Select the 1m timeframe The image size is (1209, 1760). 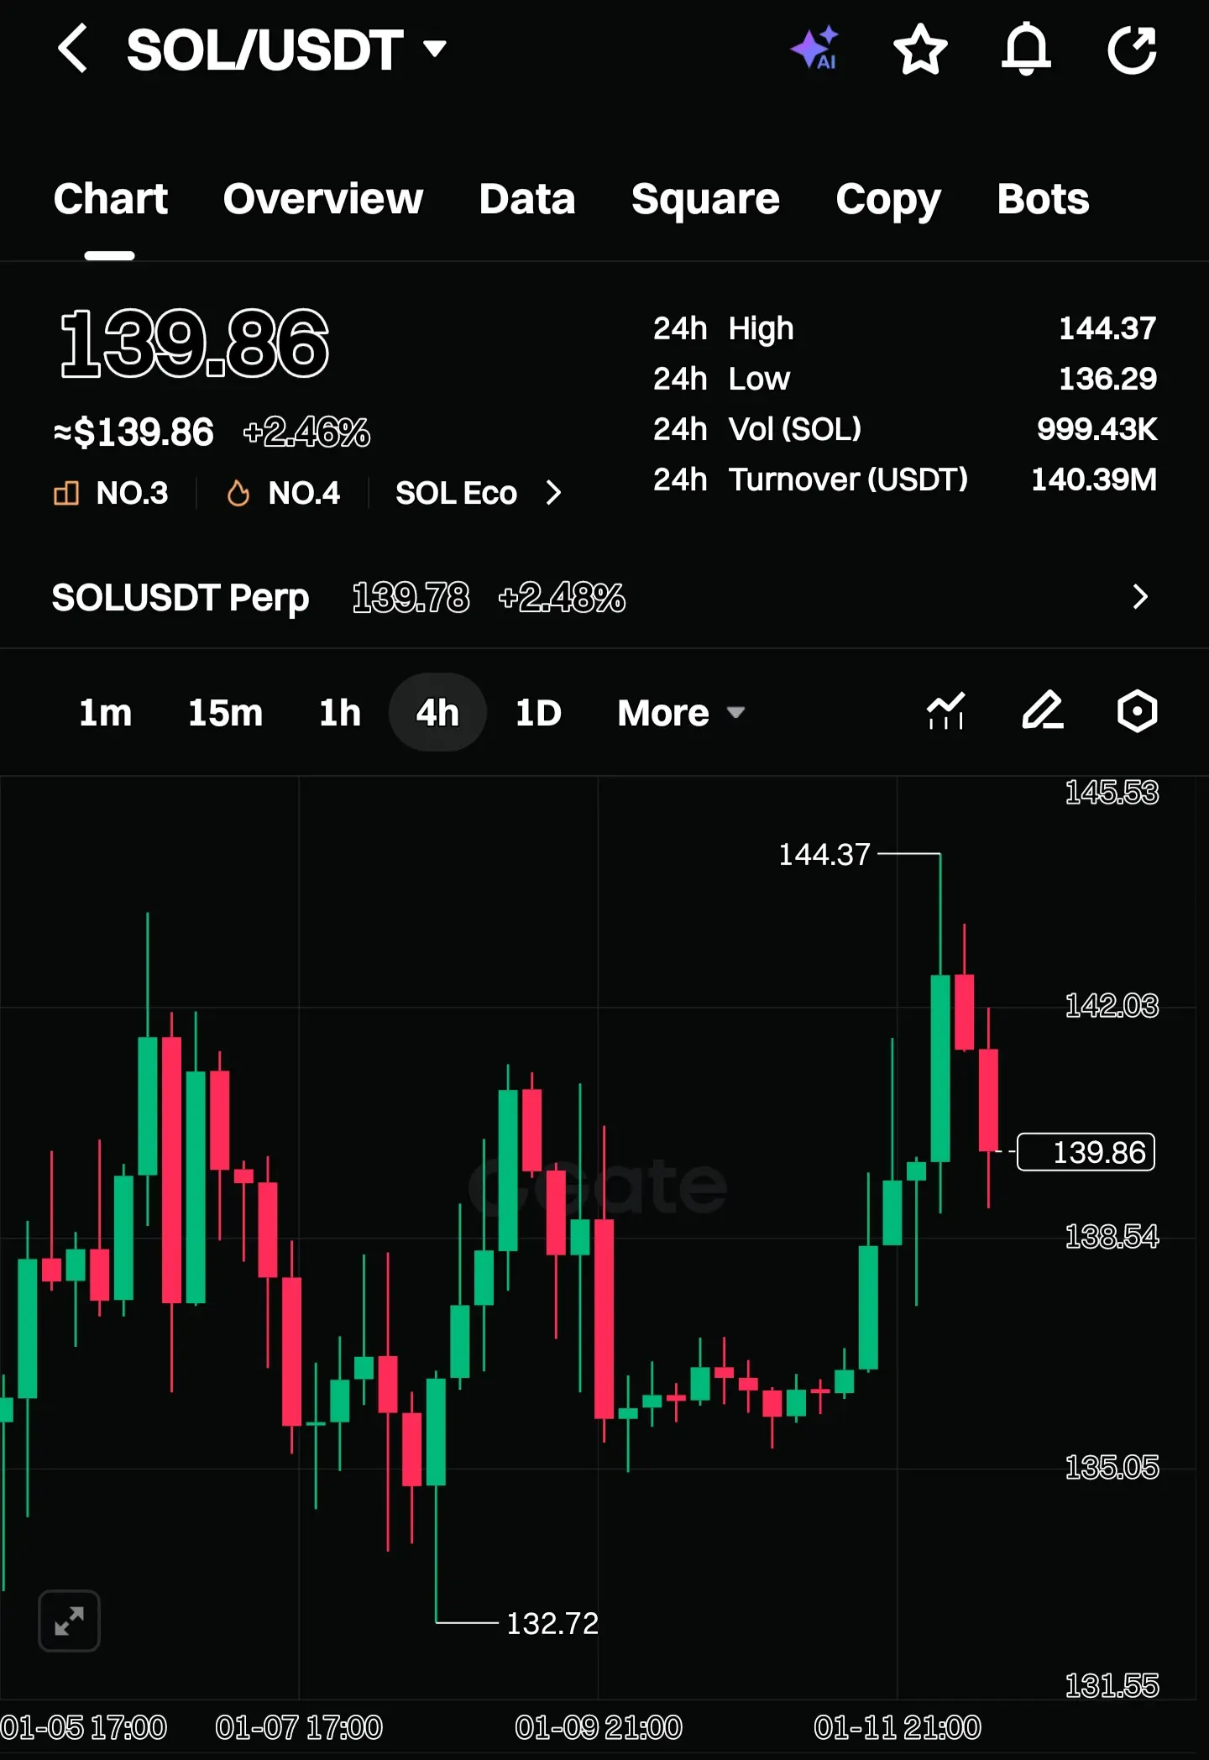point(105,713)
